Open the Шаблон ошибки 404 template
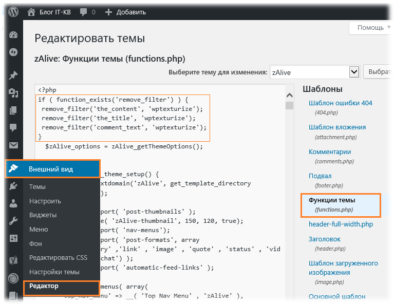Screen dimensions: 394x304 [x=340, y=103]
